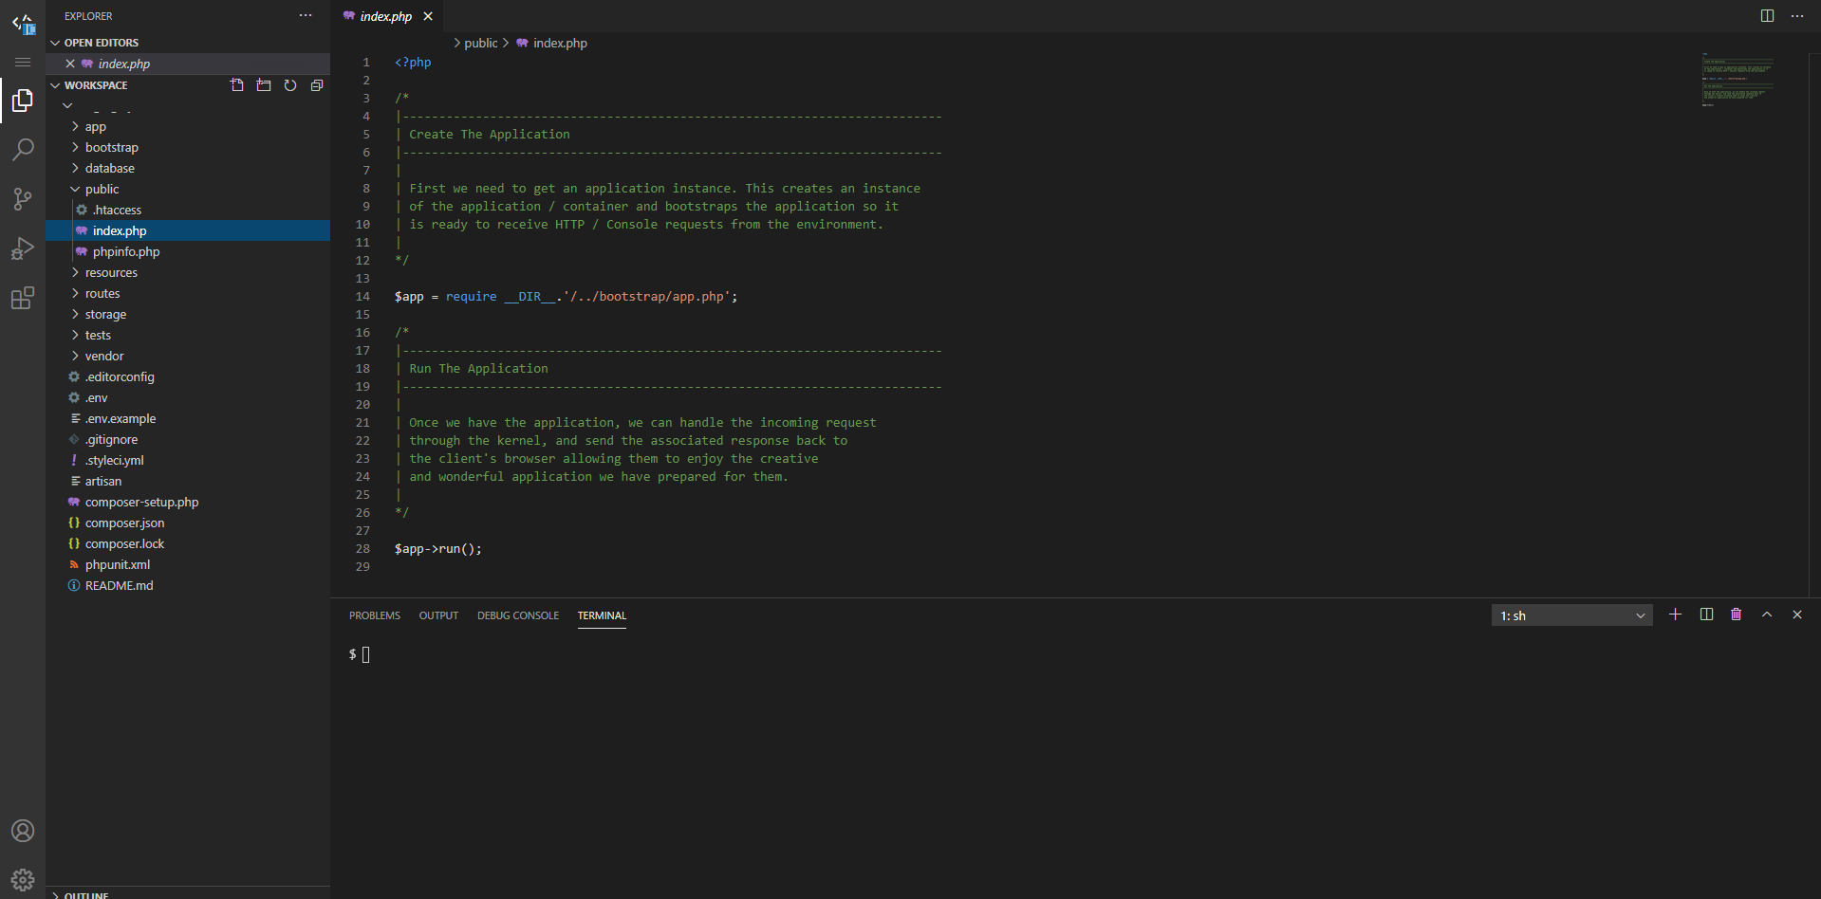This screenshot has width=1821, height=899.
Task: Switch to the Debug Console tab
Action: click(x=517, y=615)
